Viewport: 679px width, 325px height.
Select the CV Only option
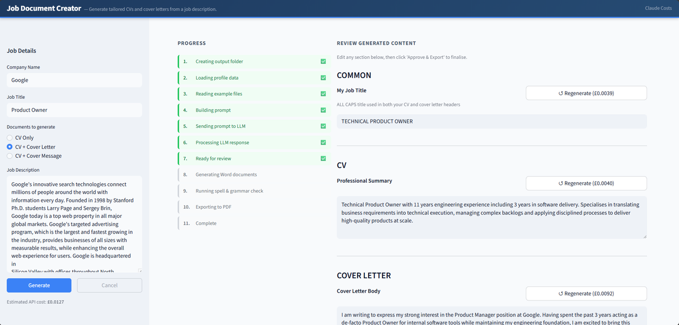9,138
